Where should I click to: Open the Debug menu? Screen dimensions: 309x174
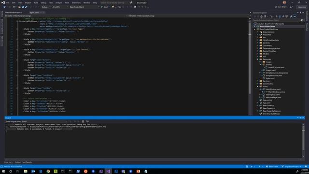pos(43,3)
